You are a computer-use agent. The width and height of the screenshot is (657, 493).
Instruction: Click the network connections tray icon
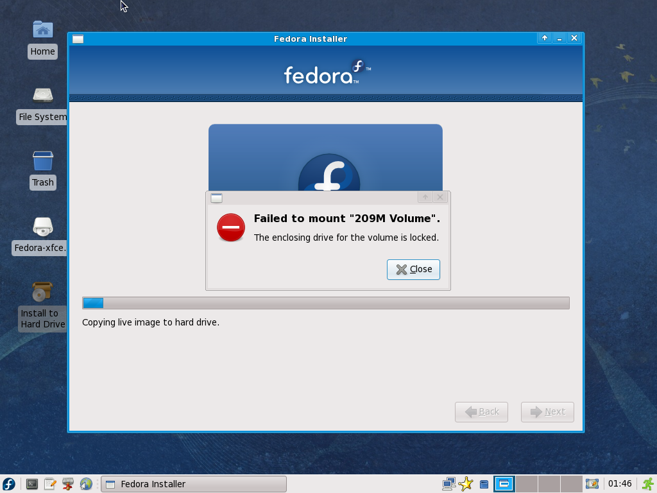coord(448,484)
